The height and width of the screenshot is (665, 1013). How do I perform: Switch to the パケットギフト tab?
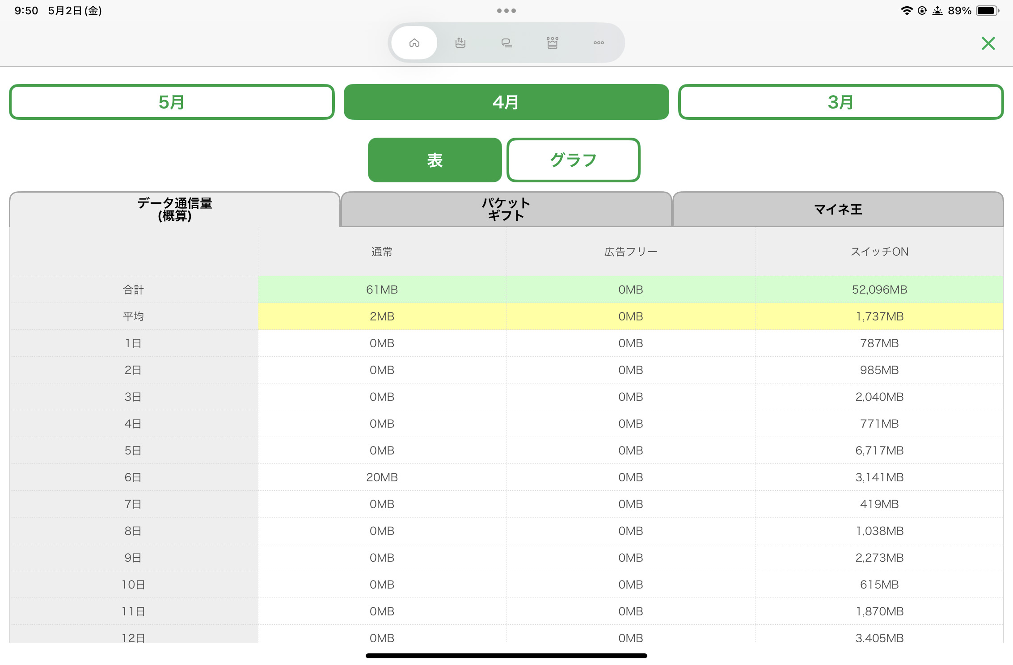coord(506,209)
